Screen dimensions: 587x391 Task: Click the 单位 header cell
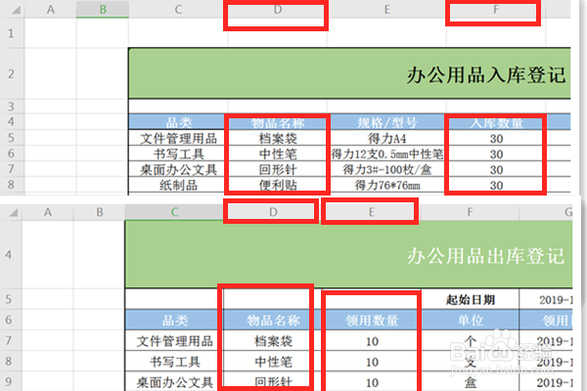(470, 320)
